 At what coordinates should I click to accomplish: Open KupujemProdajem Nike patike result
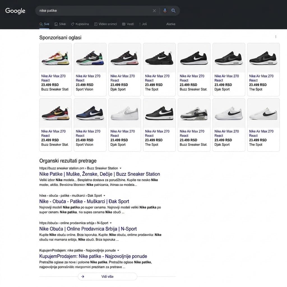93,256
